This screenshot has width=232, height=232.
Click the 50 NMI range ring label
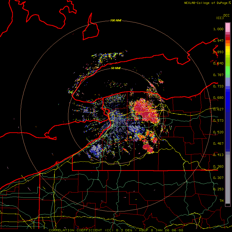click(116, 68)
